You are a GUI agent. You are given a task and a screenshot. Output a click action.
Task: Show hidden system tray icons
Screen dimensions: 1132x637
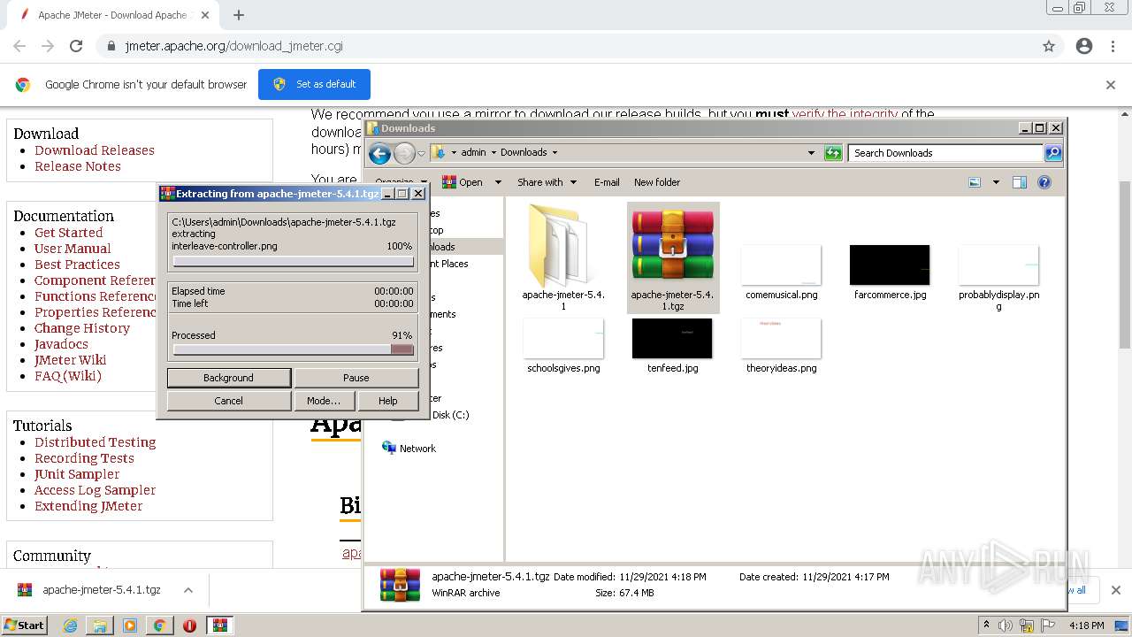(x=986, y=625)
